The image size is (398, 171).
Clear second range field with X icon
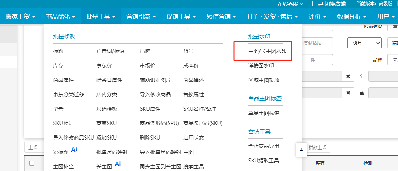coord(348,93)
